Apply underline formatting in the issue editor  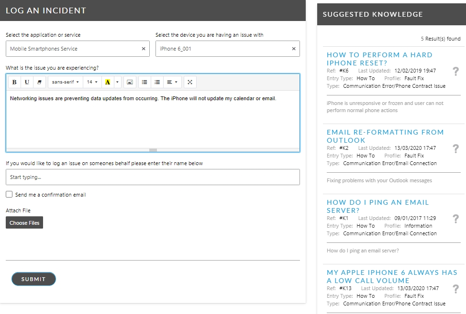(27, 82)
